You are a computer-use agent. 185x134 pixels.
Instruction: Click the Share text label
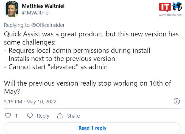tap(73, 116)
